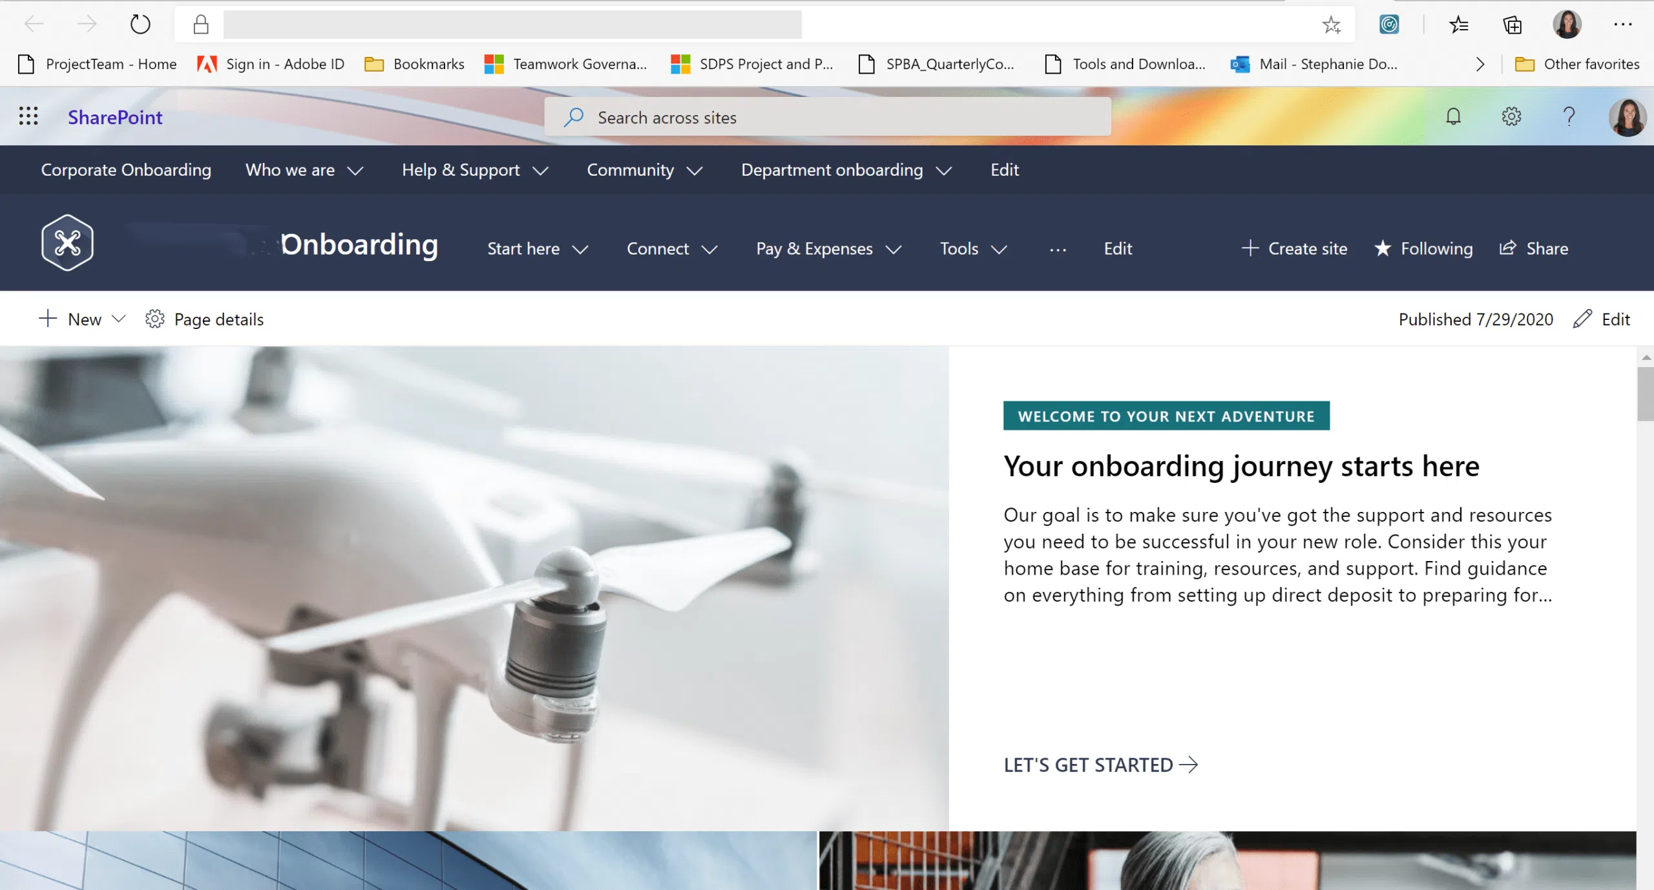This screenshot has height=890, width=1654.
Task: Open SharePoint help question mark
Action: point(1569,116)
